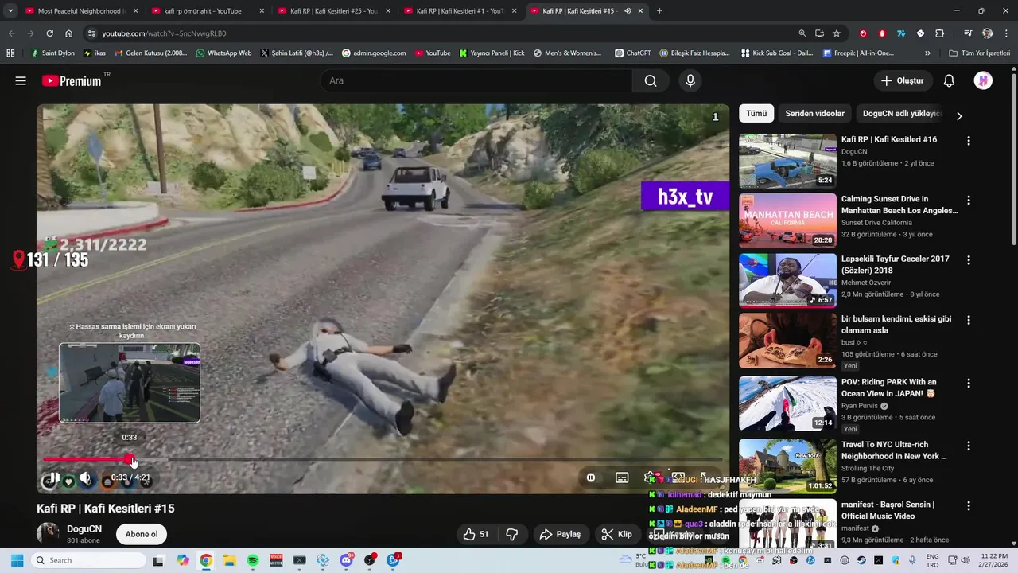This screenshot has height=573, width=1018.
Task: Enter fullscreen on the video player
Action: [705, 477]
